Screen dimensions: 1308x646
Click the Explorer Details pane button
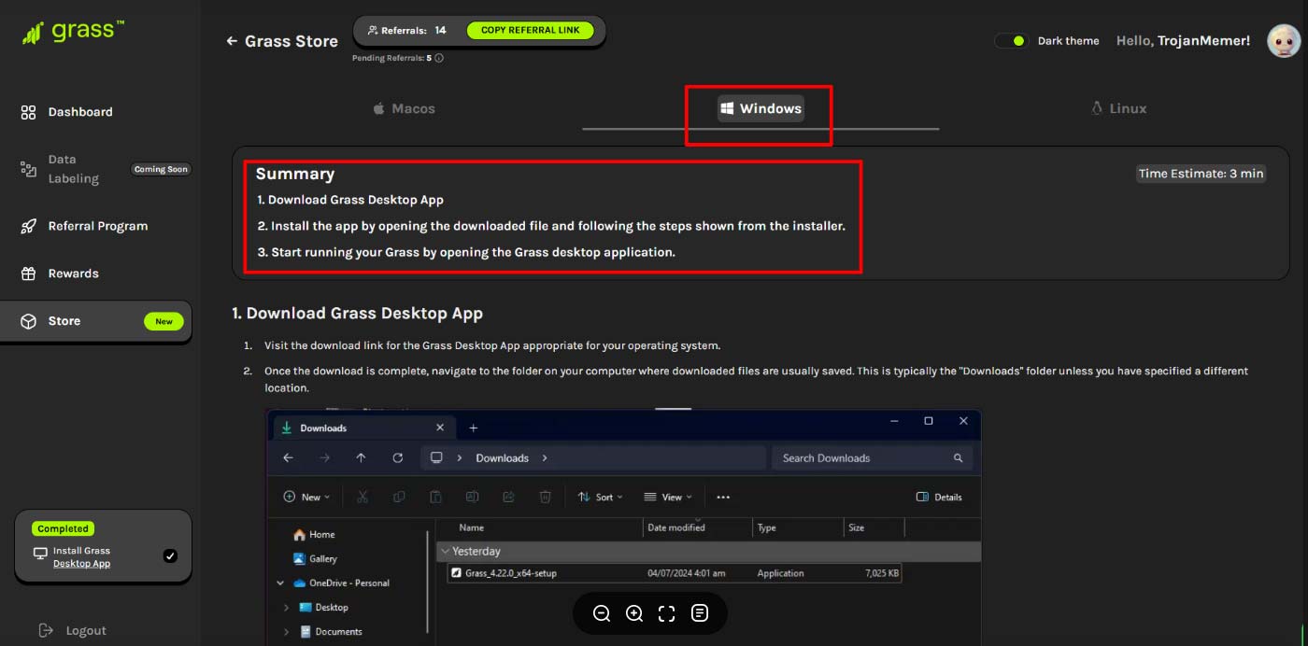click(939, 497)
